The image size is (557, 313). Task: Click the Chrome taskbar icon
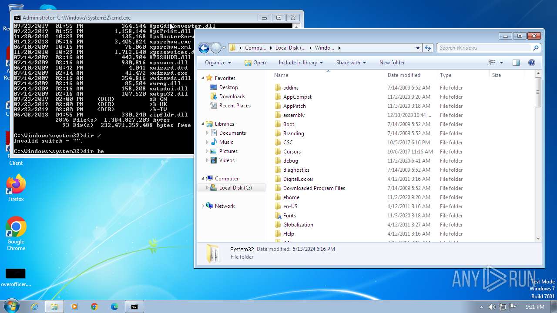pyautogui.click(x=94, y=306)
